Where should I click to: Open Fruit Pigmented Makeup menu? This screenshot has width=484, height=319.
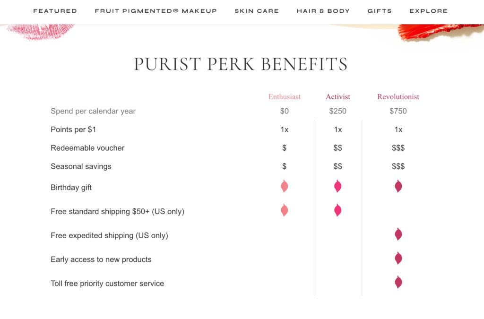click(156, 11)
